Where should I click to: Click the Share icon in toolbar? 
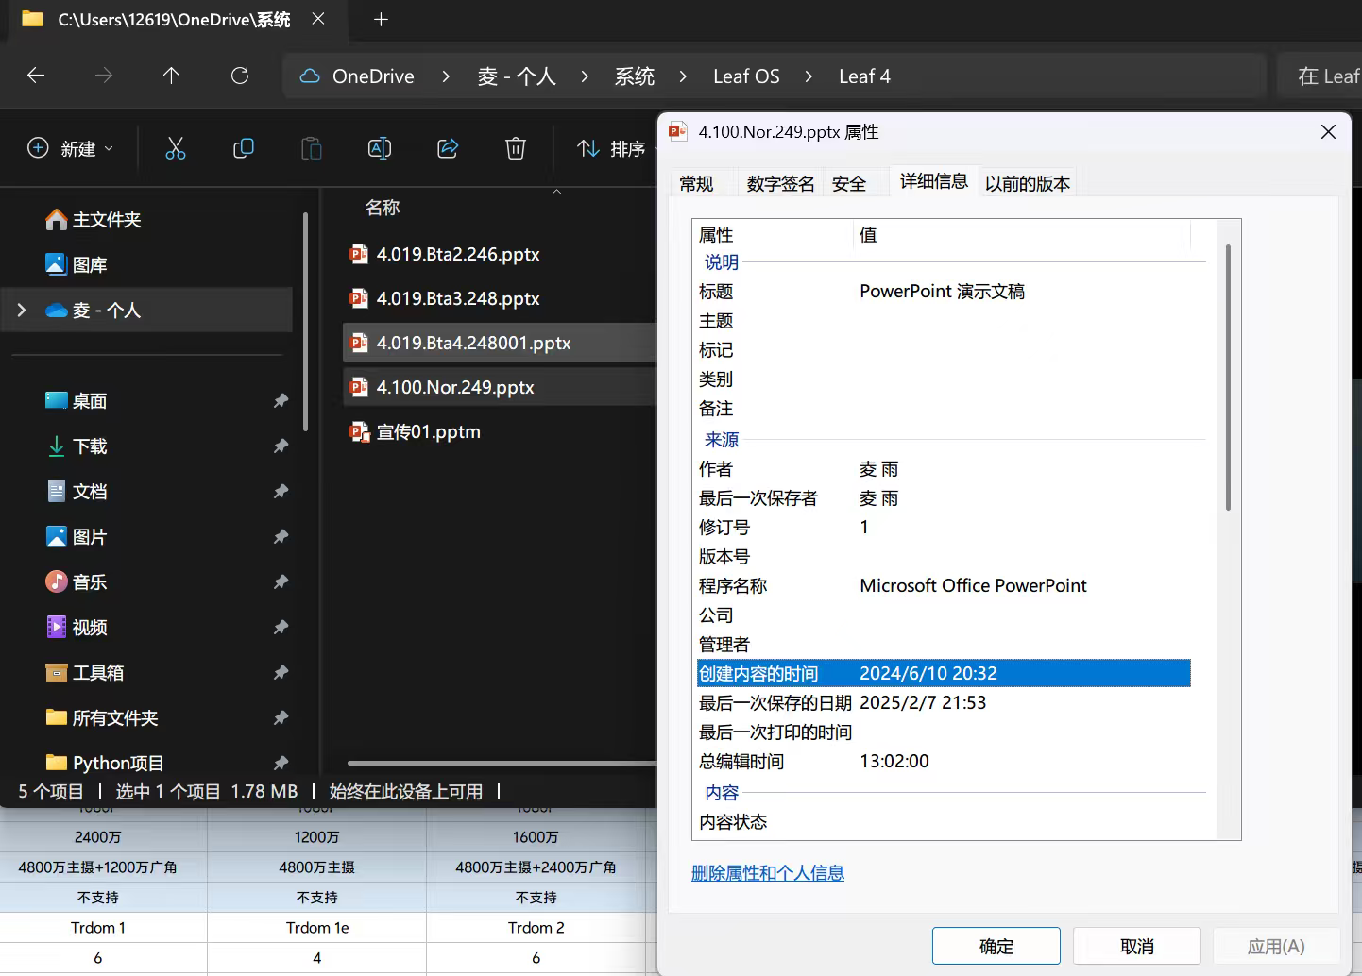(x=448, y=148)
